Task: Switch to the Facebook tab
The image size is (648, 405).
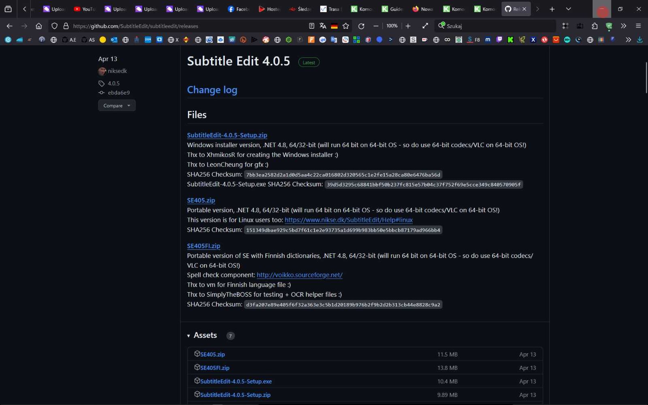Action: [x=238, y=9]
